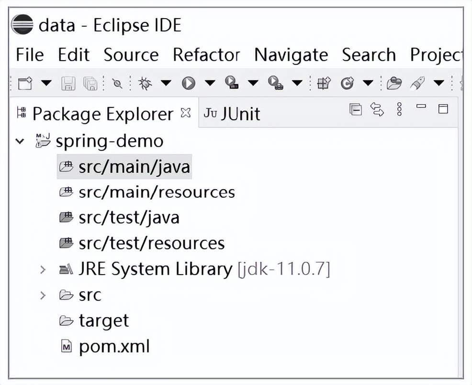Image resolution: width=472 pixels, height=385 pixels.
Task: Click the Save toolbar icon
Action: point(68,83)
